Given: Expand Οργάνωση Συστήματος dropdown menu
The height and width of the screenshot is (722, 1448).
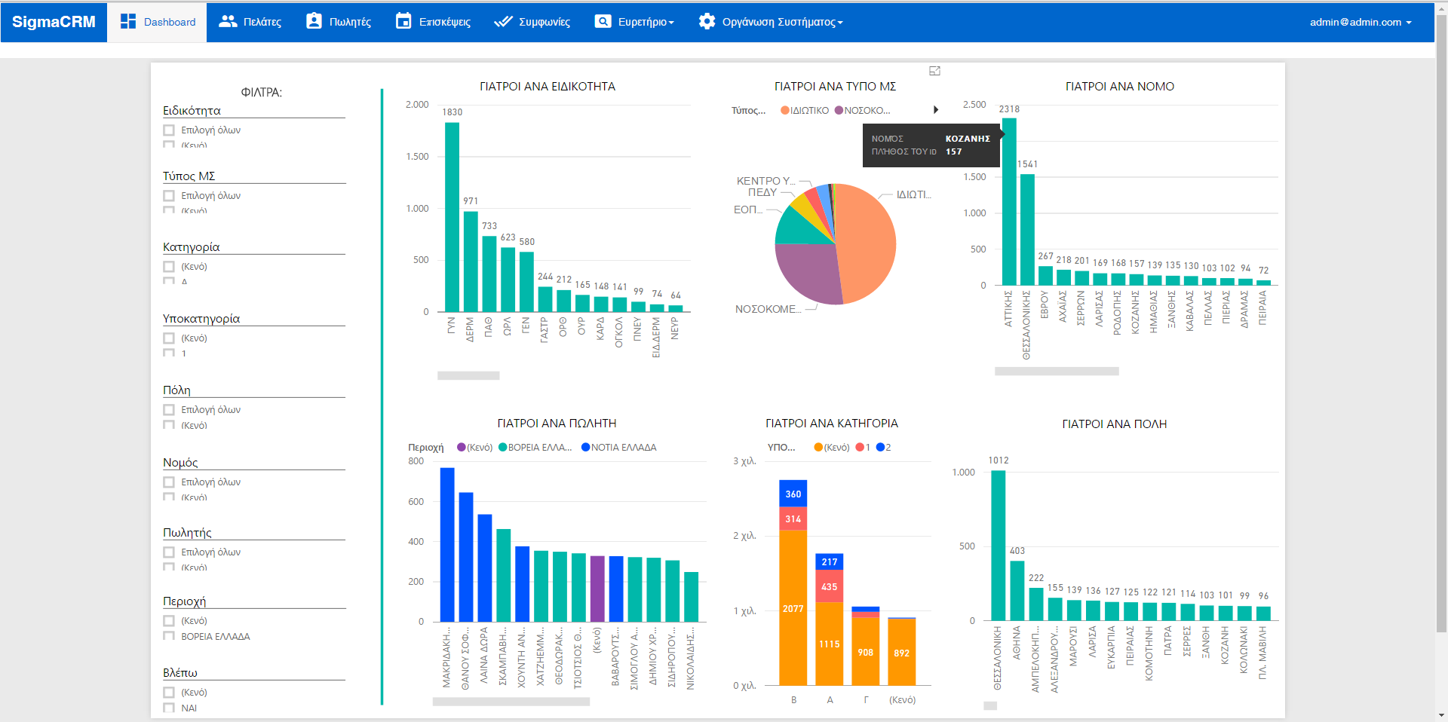Looking at the screenshot, I should click(771, 22).
